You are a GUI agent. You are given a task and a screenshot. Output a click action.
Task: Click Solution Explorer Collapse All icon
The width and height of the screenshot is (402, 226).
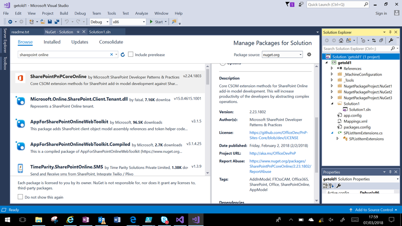click(381, 40)
